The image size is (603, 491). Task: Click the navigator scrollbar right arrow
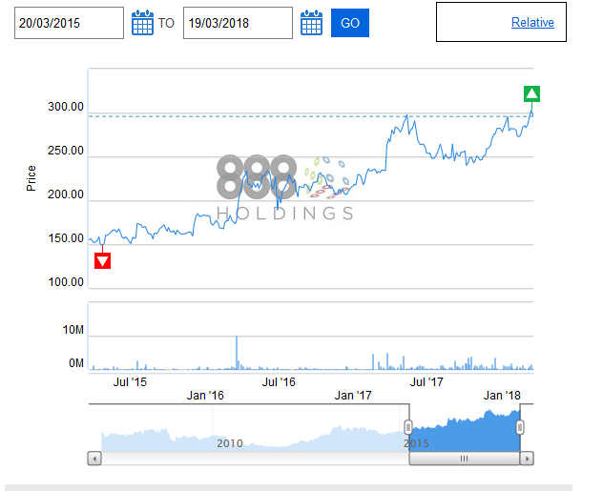[527, 459]
